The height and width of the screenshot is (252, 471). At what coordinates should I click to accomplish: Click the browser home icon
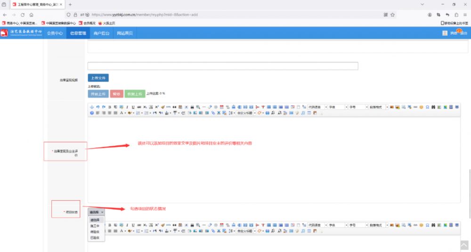pyautogui.click(x=32, y=15)
